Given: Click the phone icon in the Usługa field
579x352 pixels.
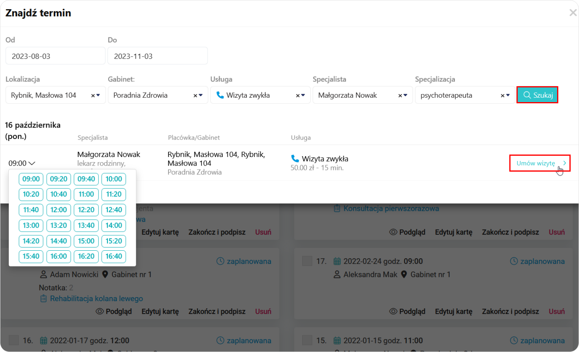Looking at the screenshot, I should [x=220, y=95].
